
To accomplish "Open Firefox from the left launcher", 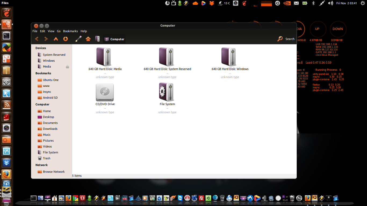I will [6, 174].
